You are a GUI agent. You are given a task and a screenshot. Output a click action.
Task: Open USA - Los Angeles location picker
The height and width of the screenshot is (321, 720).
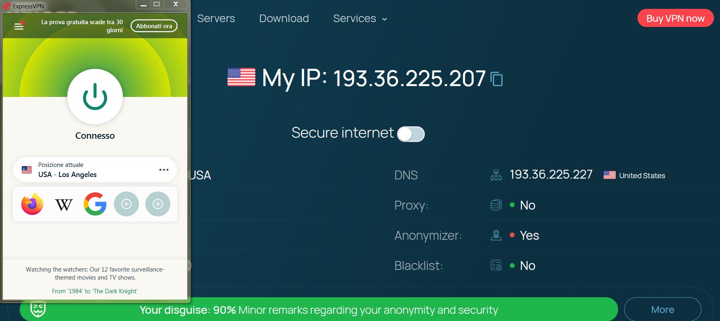[95, 170]
